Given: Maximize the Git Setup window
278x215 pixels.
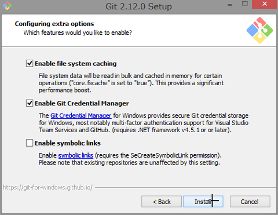Looking at the screenshot, I should pyautogui.click(x=245, y=4).
